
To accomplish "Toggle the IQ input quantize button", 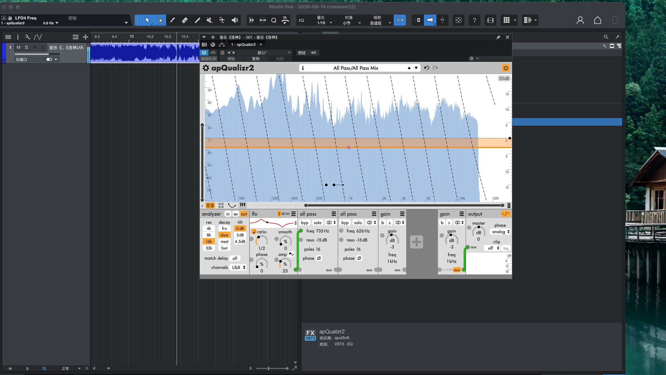I will tap(301, 20).
